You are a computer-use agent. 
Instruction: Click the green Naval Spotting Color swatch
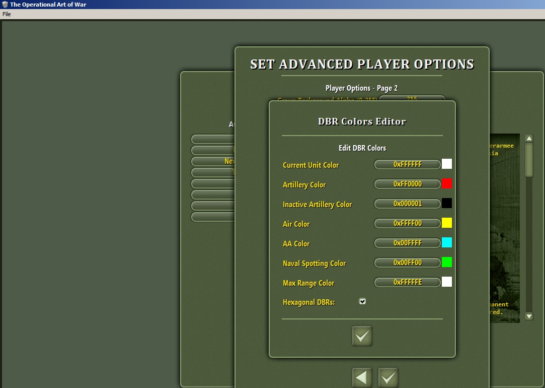click(447, 262)
